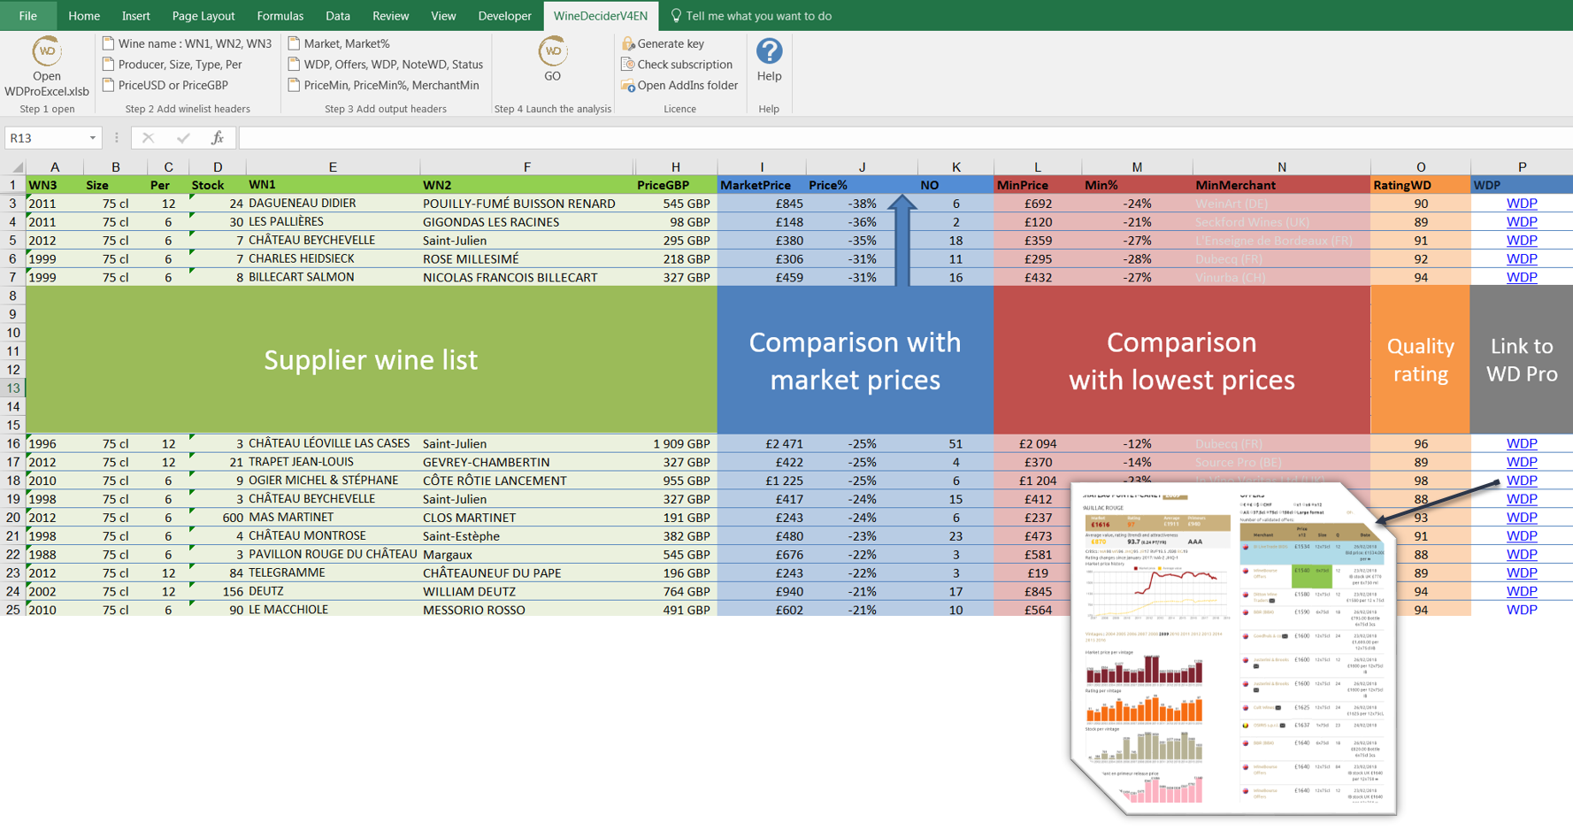Launch analysis with the GO icon
This screenshot has width=1573, height=830.
click(x=553, y=52)
